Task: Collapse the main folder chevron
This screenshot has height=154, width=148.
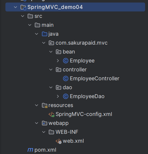Action: point(30,25)
